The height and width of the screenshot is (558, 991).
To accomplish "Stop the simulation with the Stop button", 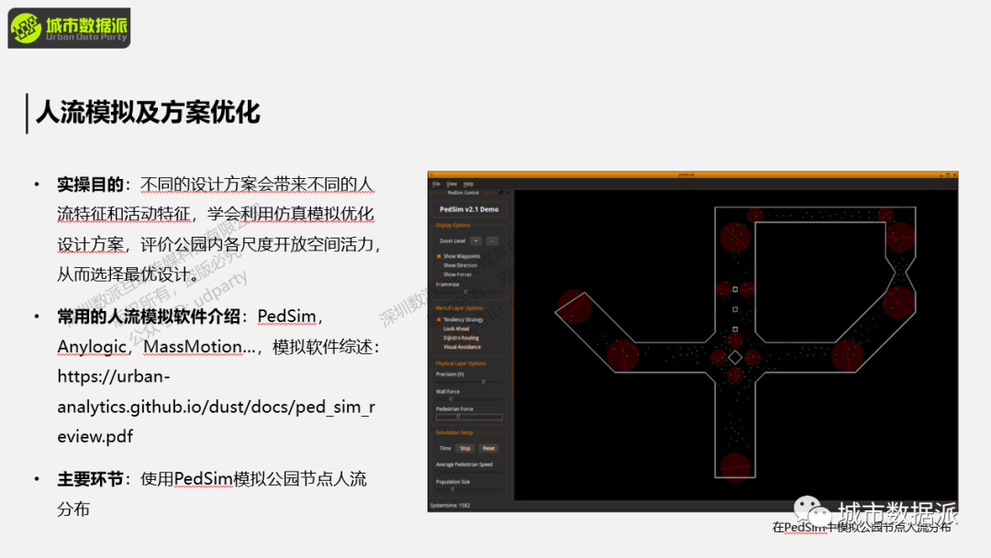I will [465, 448].
